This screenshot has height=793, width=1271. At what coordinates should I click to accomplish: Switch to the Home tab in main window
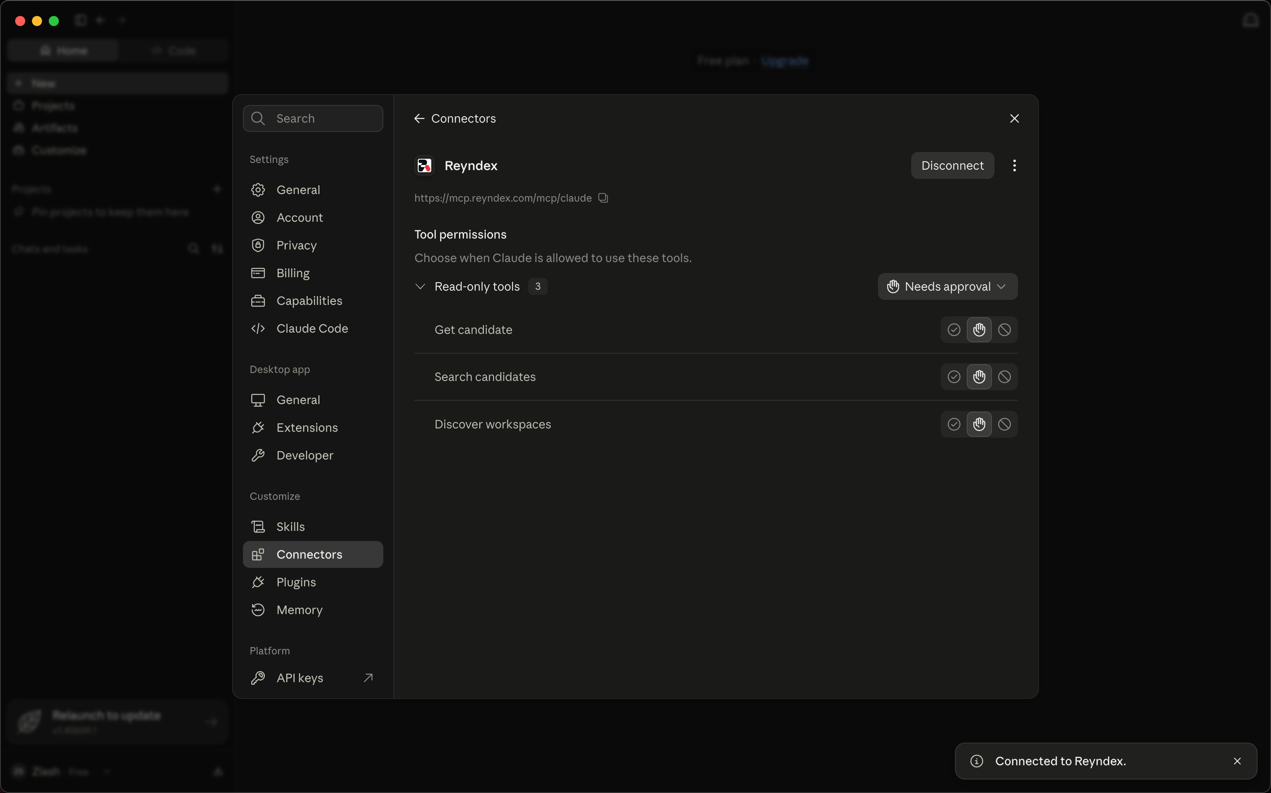pos(63,50)
